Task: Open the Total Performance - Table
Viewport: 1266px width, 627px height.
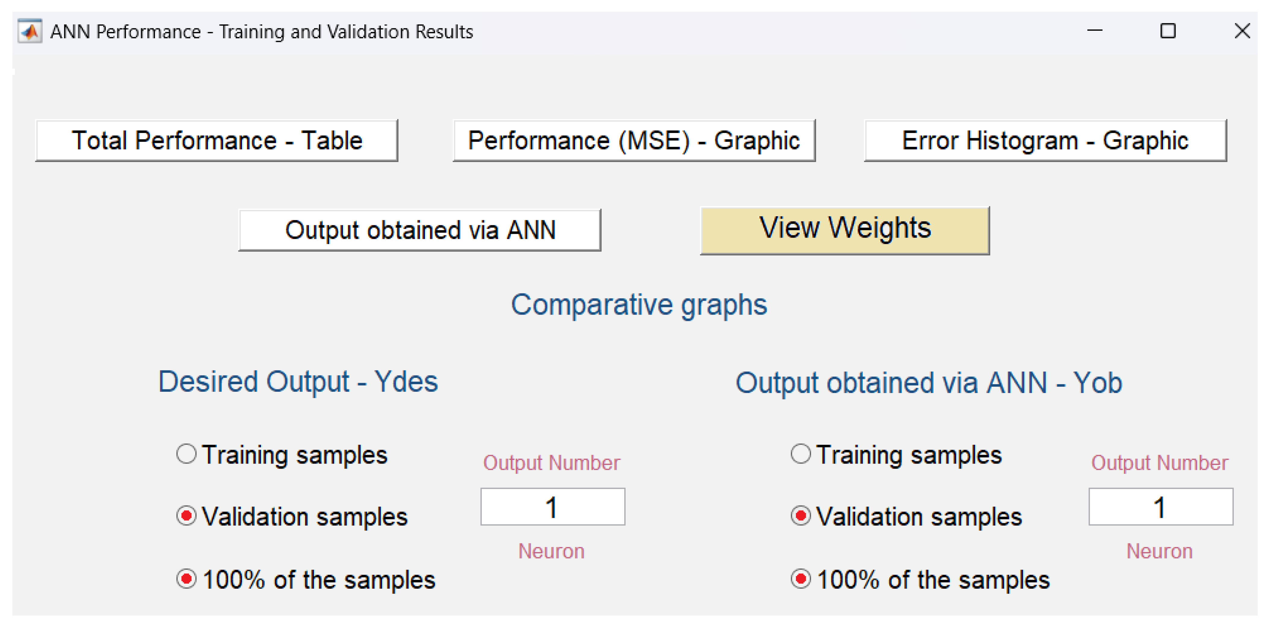Action: pyautogui.click(x=217, y=141)
